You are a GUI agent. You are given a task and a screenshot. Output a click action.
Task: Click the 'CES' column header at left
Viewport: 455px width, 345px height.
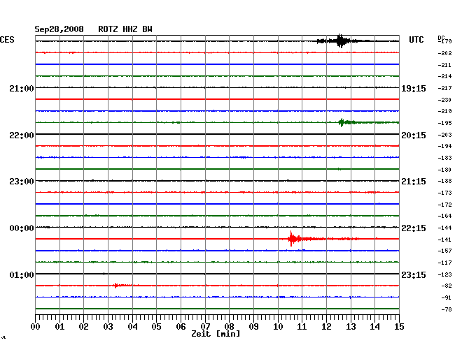pyautogui.click(x=7, y=40)
